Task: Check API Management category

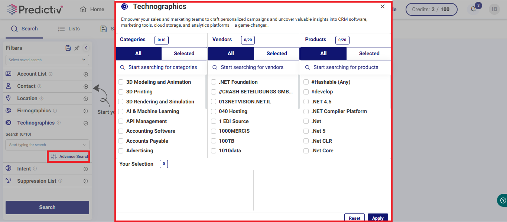Action: 121,121
